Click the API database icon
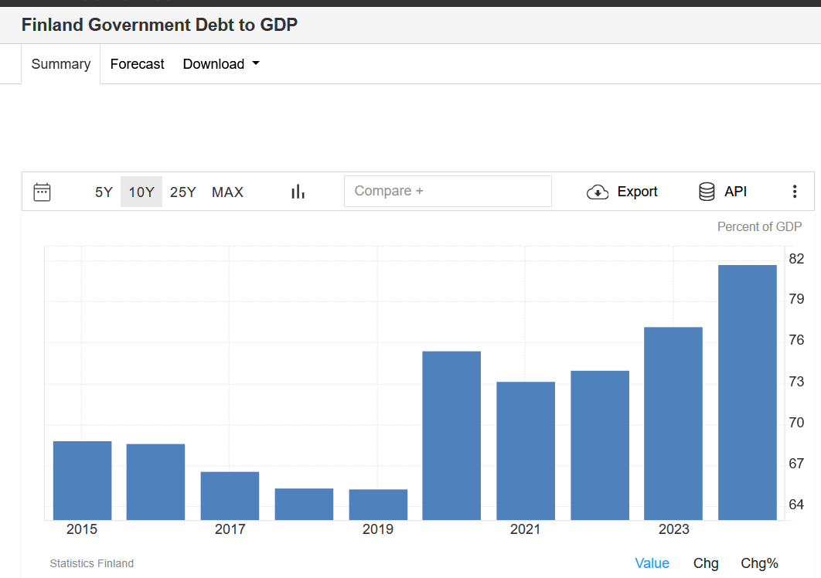Image resolution: width=821 pixels, height=578 pixels. tap(707, 192)
